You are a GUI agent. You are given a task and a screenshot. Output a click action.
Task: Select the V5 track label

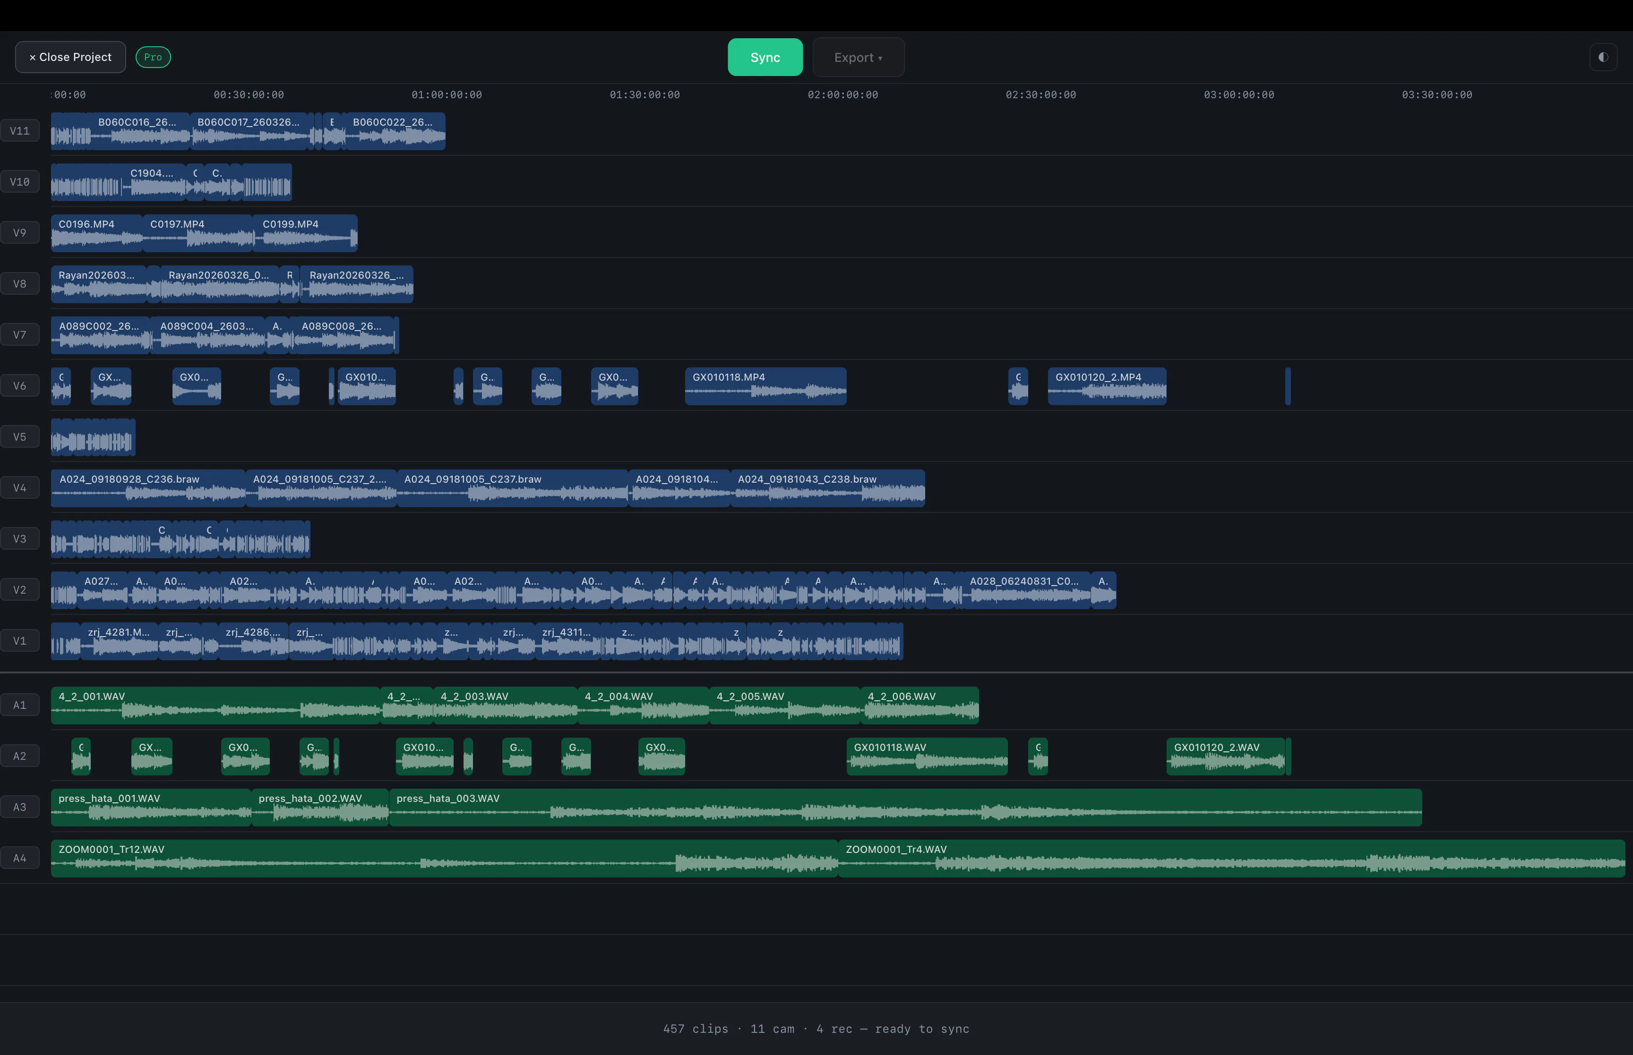20,437
